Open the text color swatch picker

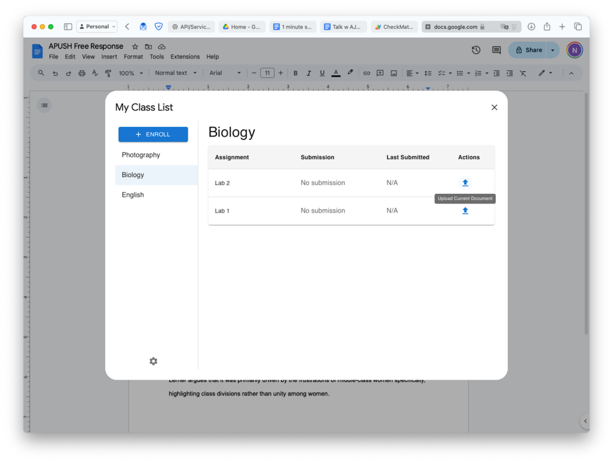[336, 73]
